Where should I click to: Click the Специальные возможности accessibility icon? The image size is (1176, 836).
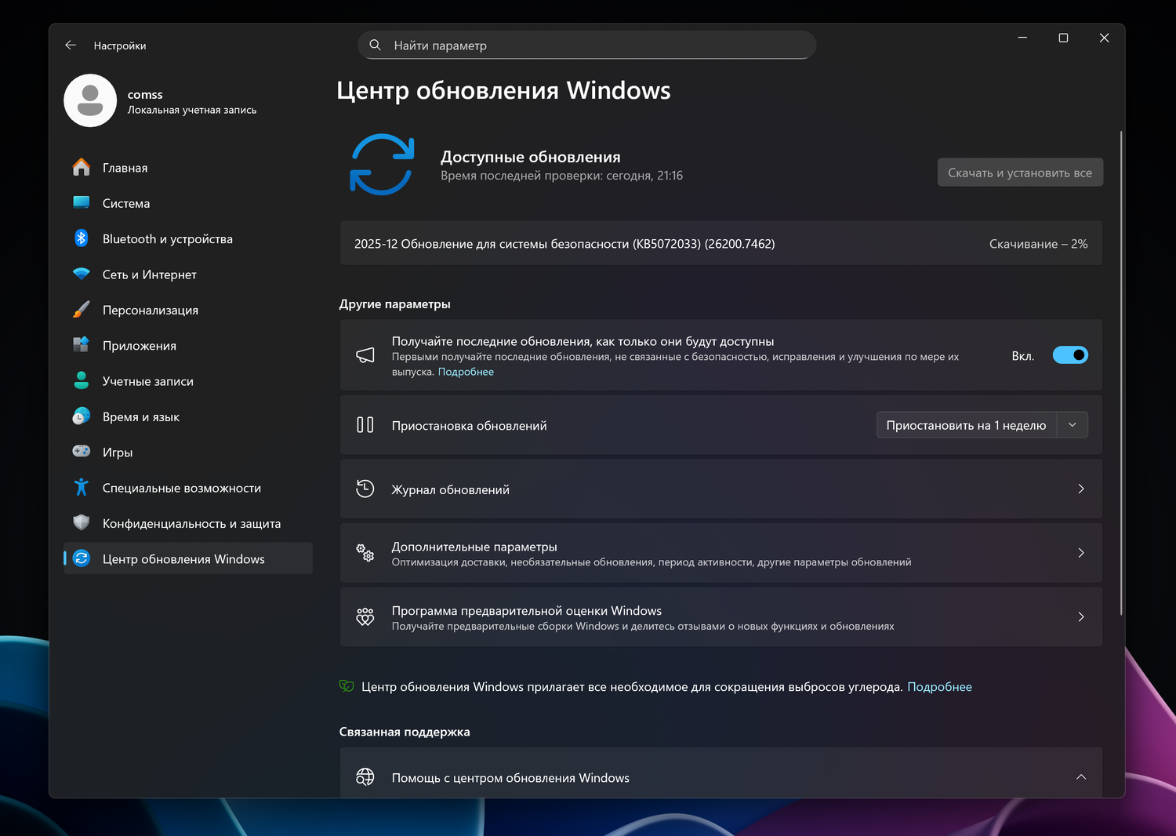pos(82,488)
